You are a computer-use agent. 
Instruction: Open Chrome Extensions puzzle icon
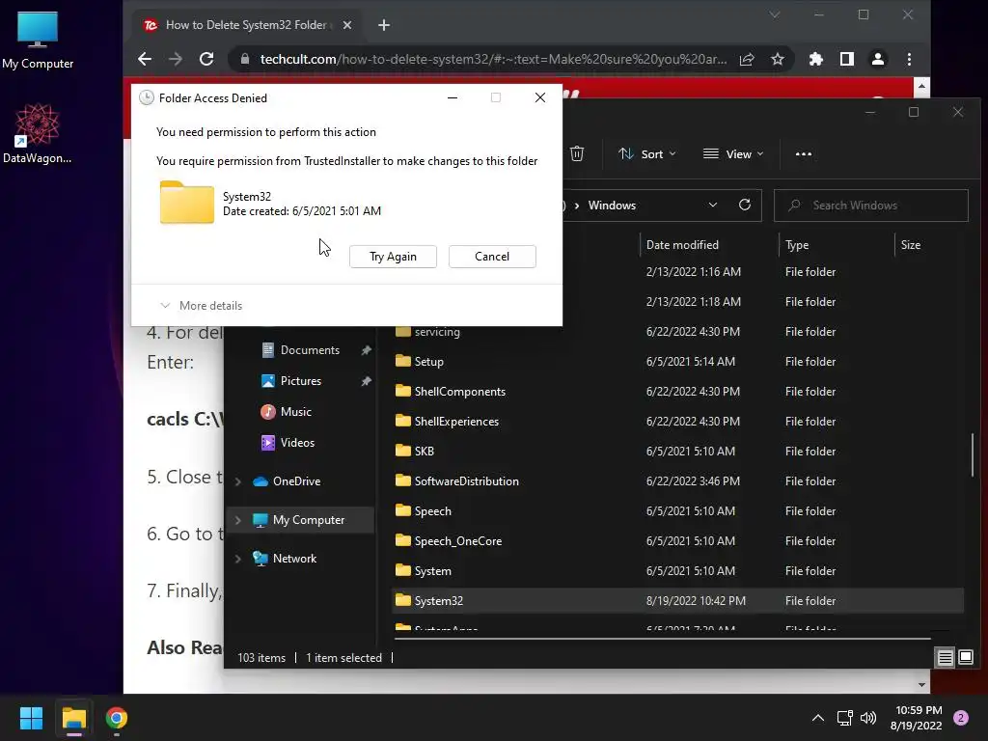point(816,59)
